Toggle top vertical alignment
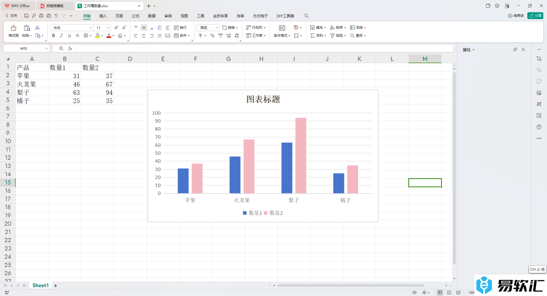The height and width of the screenshot is (296, 547). pos(136,28)
